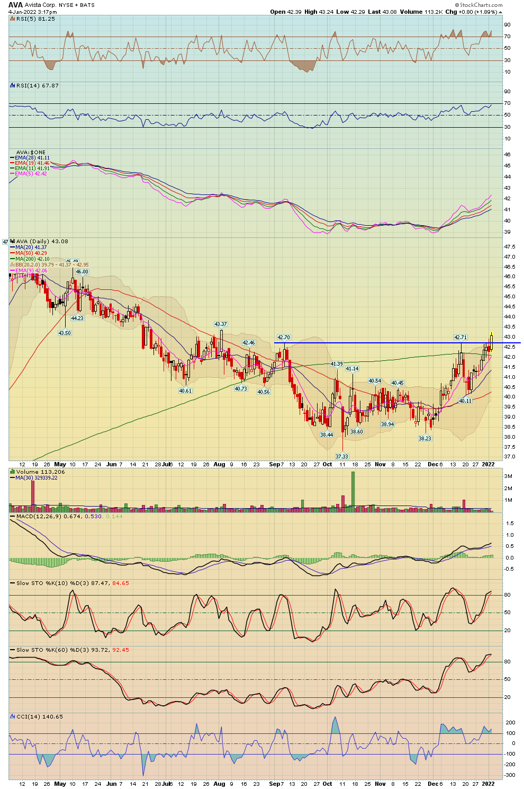Click the AVA ticker symbol in header
Viewport: 524px width, 789px height.
pos(15,5)
